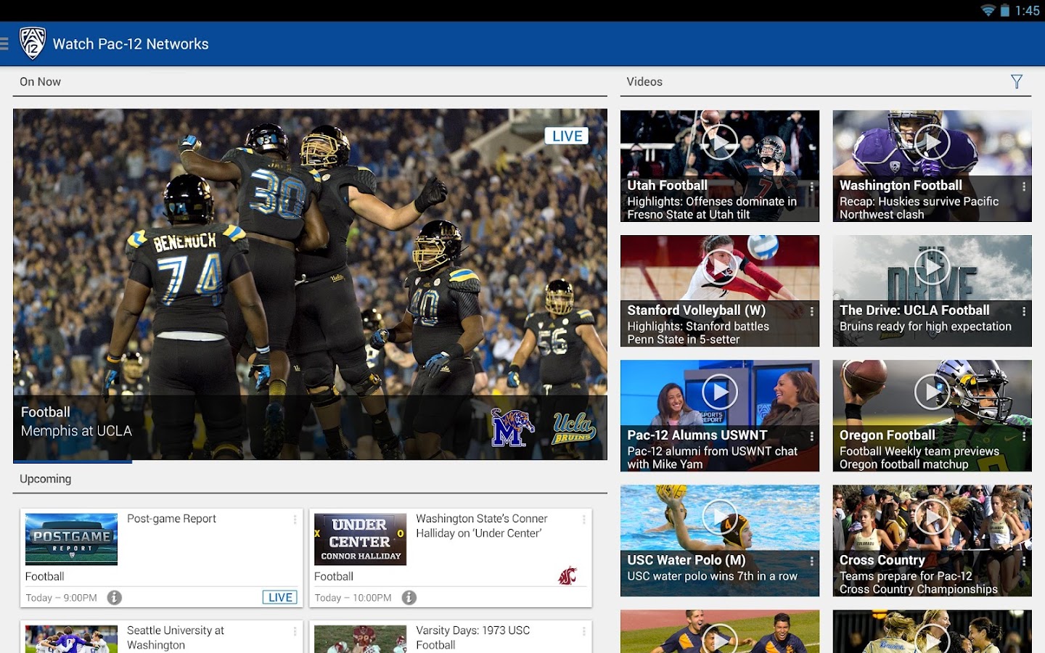Open overflow menu for Pac-12 Alumns USWNT
The image size is (1045, 653).
[811, 436]
